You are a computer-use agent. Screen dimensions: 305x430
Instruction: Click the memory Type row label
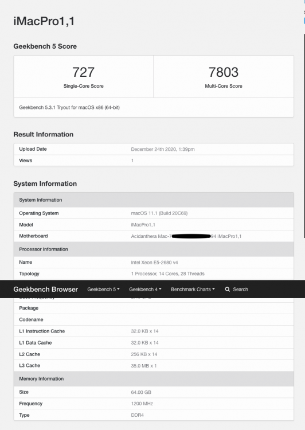pyautogui.click(x=24, y=415)
